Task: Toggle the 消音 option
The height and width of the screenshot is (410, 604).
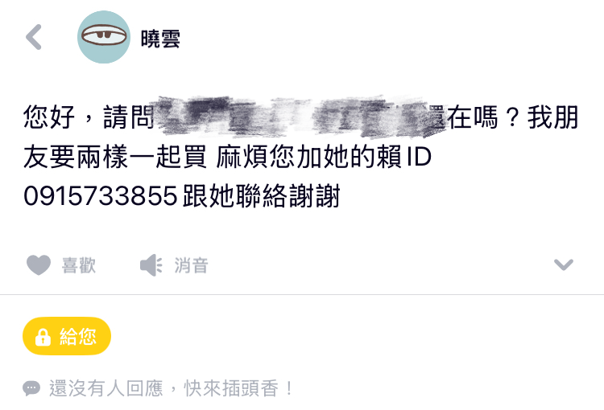Action: [x=192, y=265]
